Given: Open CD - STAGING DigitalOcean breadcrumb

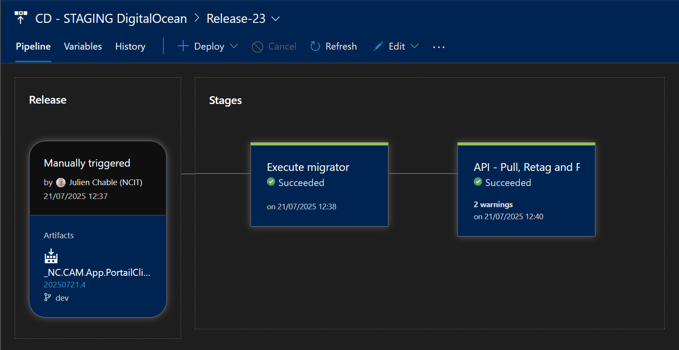Looking at the screenshot, I should point(111,19).
